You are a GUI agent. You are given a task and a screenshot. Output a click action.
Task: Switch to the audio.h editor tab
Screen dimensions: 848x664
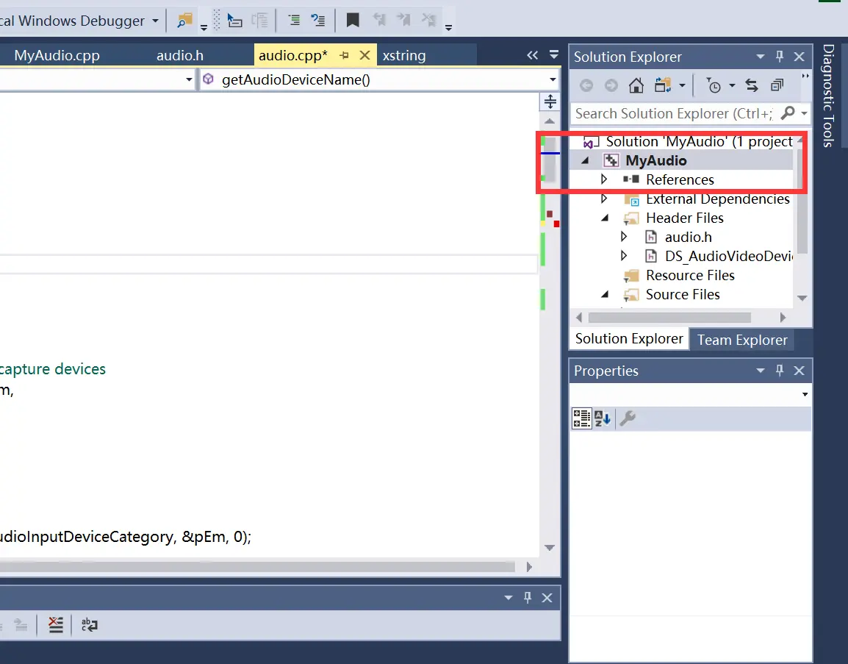pyautogui.click(x=180, y=55)
